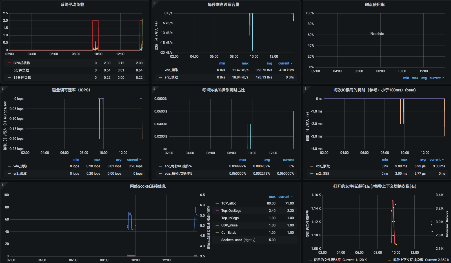451x263 pixels.
Task: Toggle the UDP_inuse series
Action: point(229,225)
